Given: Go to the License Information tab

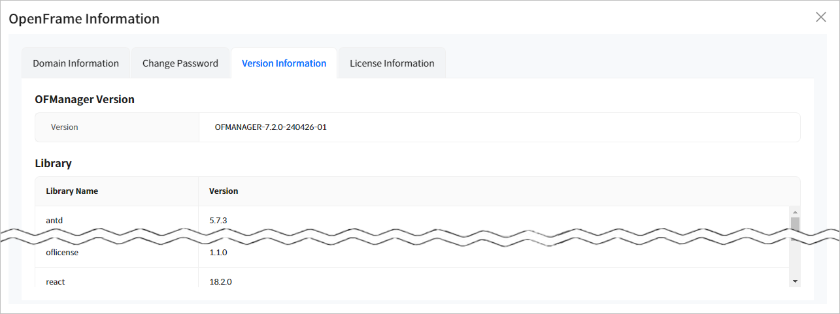Looking at the screenshot, I should tap(392, 63).
